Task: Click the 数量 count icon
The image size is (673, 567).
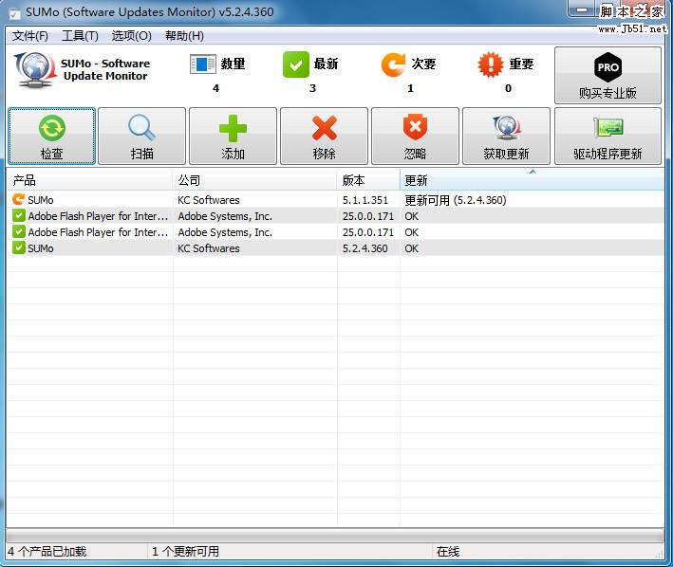Action: 202,64
